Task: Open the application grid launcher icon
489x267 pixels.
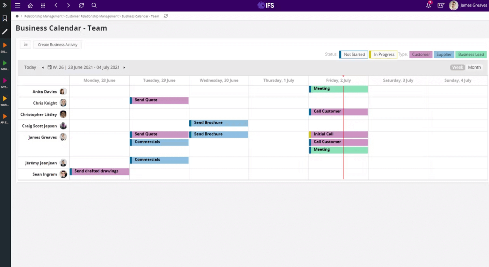Action: click(43, 5)
